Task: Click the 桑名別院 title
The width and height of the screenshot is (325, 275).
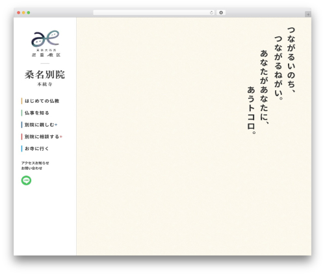Action: [45, 75]
